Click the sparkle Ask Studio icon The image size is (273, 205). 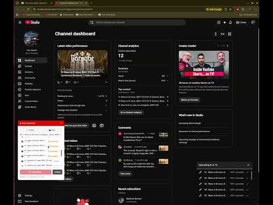225,22
